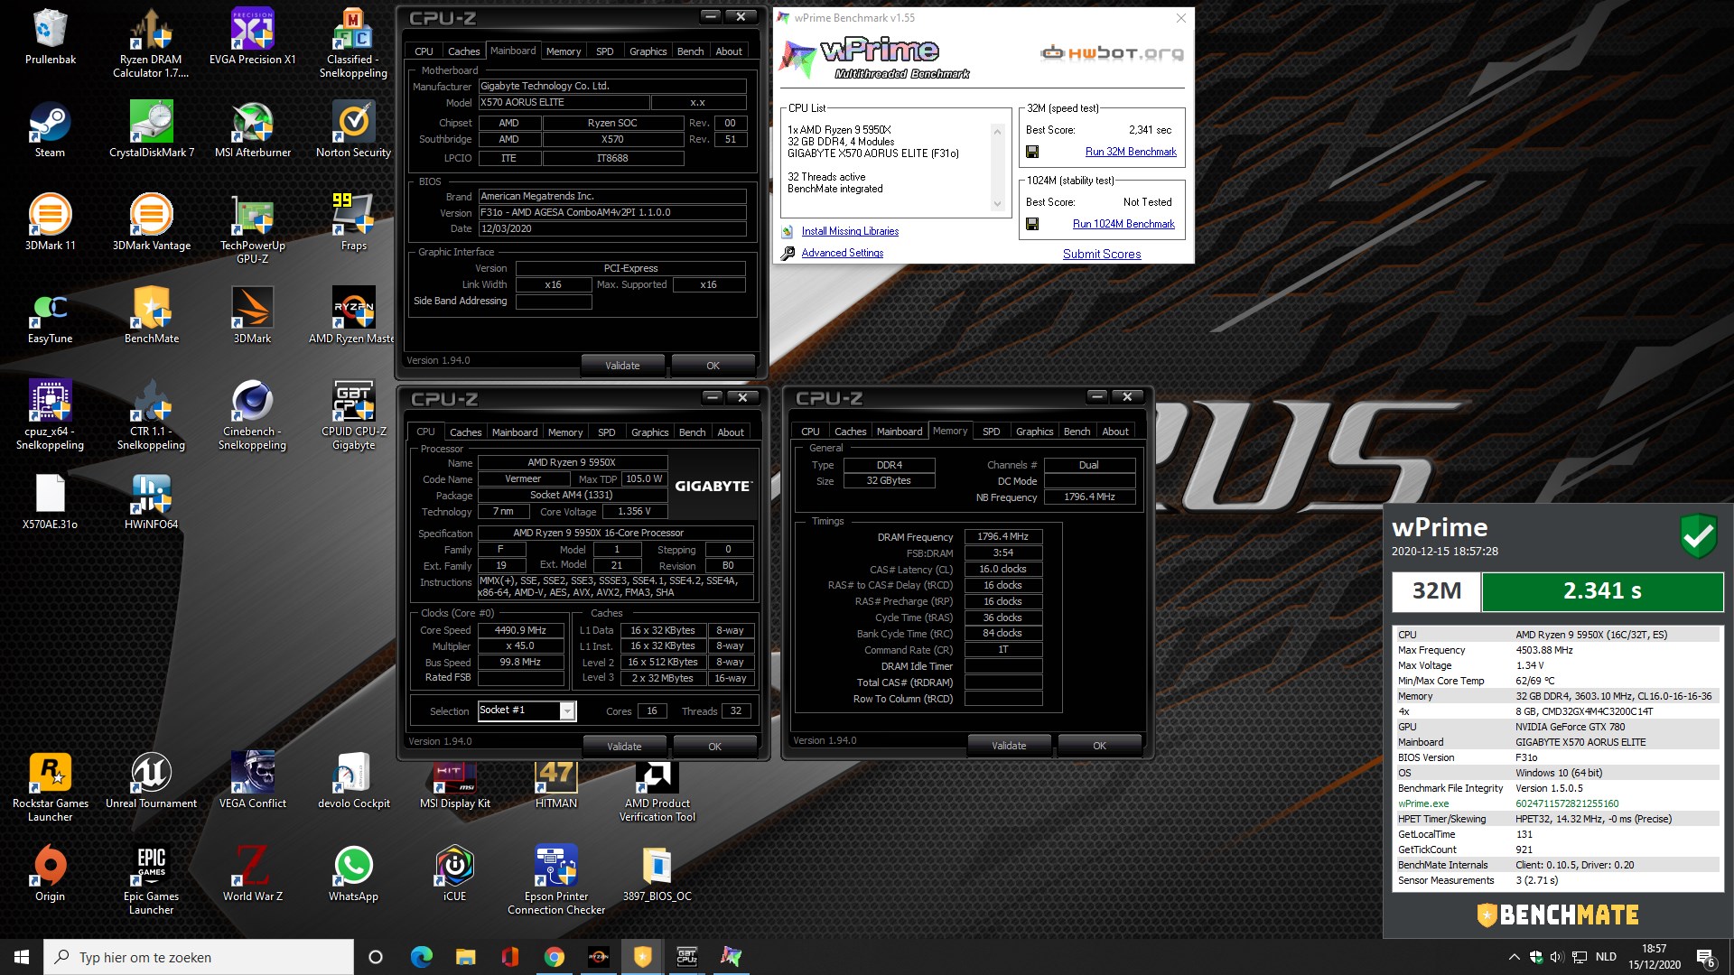The height and width of the screenshot is (975, 1734).
Task: Click NLD language indicator in the taskbar
Action: [x=1606, y=957]
